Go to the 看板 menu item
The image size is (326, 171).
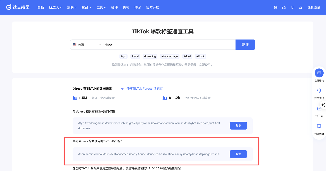coord(41,7)
